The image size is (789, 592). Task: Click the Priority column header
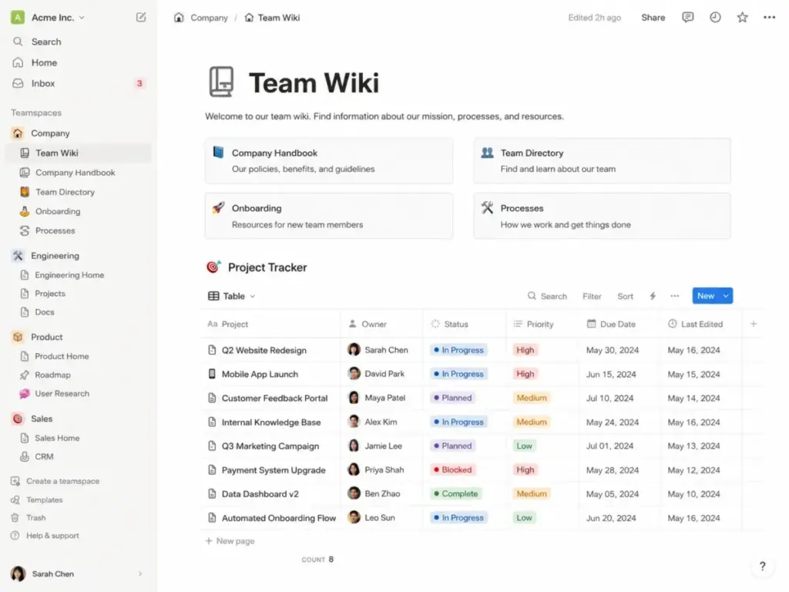(542, 324)
